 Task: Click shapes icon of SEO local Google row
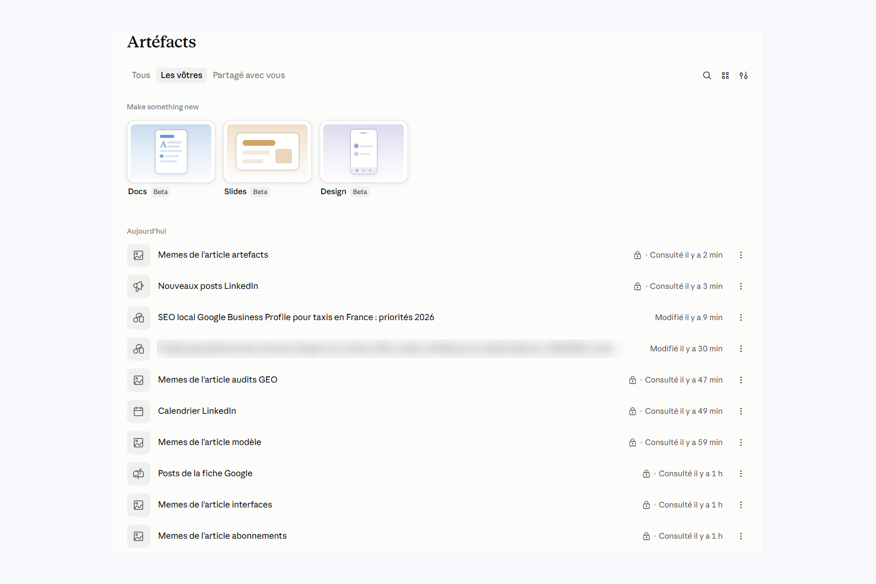[x=138, y=318]
